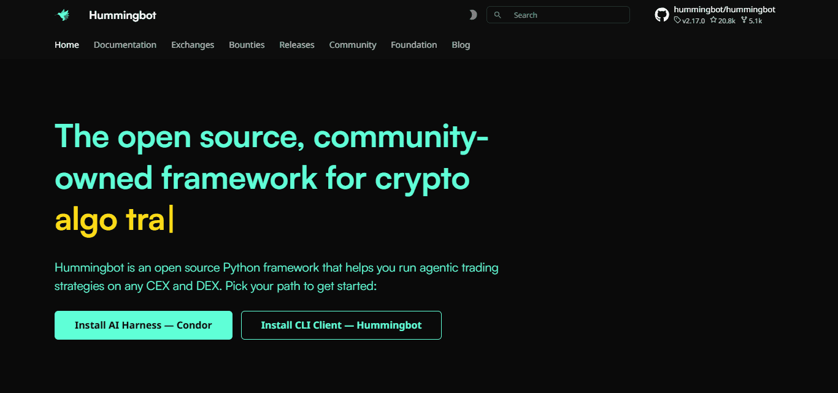Click the magnifier icon in search box
The height and width of the screenshot is (393, 838).
(x=498, y=15)
